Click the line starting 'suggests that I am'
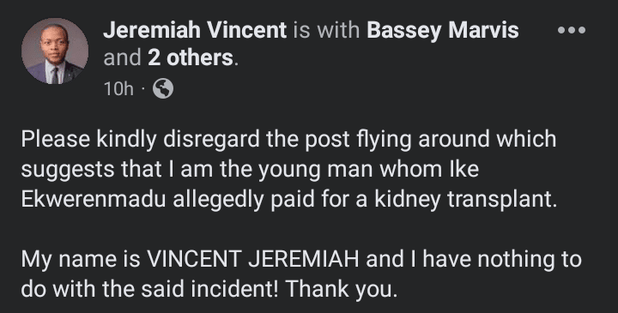The width and height of the screenshot is (618, 313). point(250,170)
